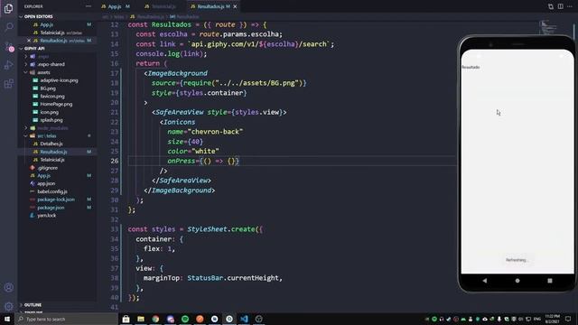Open babel.config.js file
The height and width of the screenshot is (325, 578).
52,191
